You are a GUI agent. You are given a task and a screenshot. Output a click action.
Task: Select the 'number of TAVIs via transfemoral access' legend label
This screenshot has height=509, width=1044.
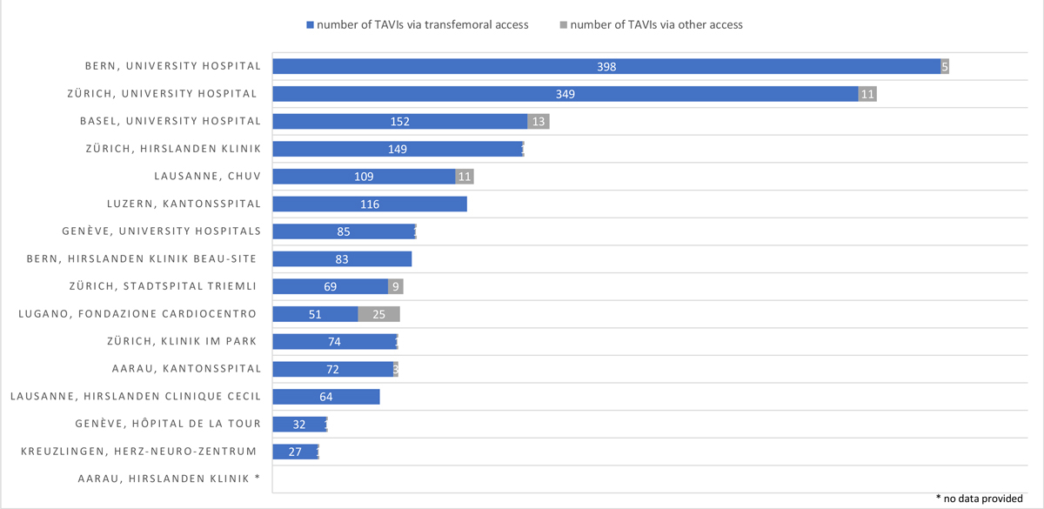coord(422,25)
